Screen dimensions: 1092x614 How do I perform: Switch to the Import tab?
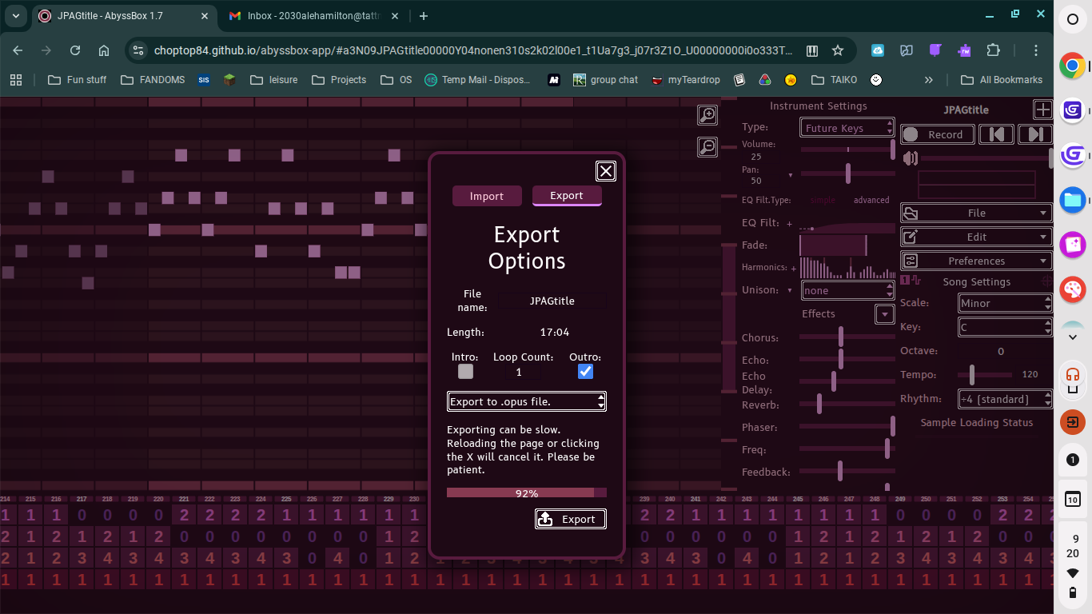(487, 196)
